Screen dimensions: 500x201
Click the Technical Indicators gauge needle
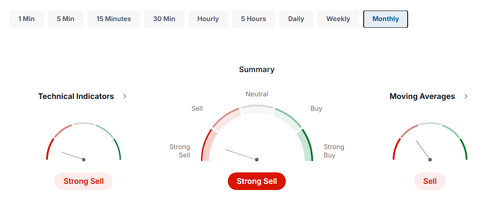click(x=73, y=156)
